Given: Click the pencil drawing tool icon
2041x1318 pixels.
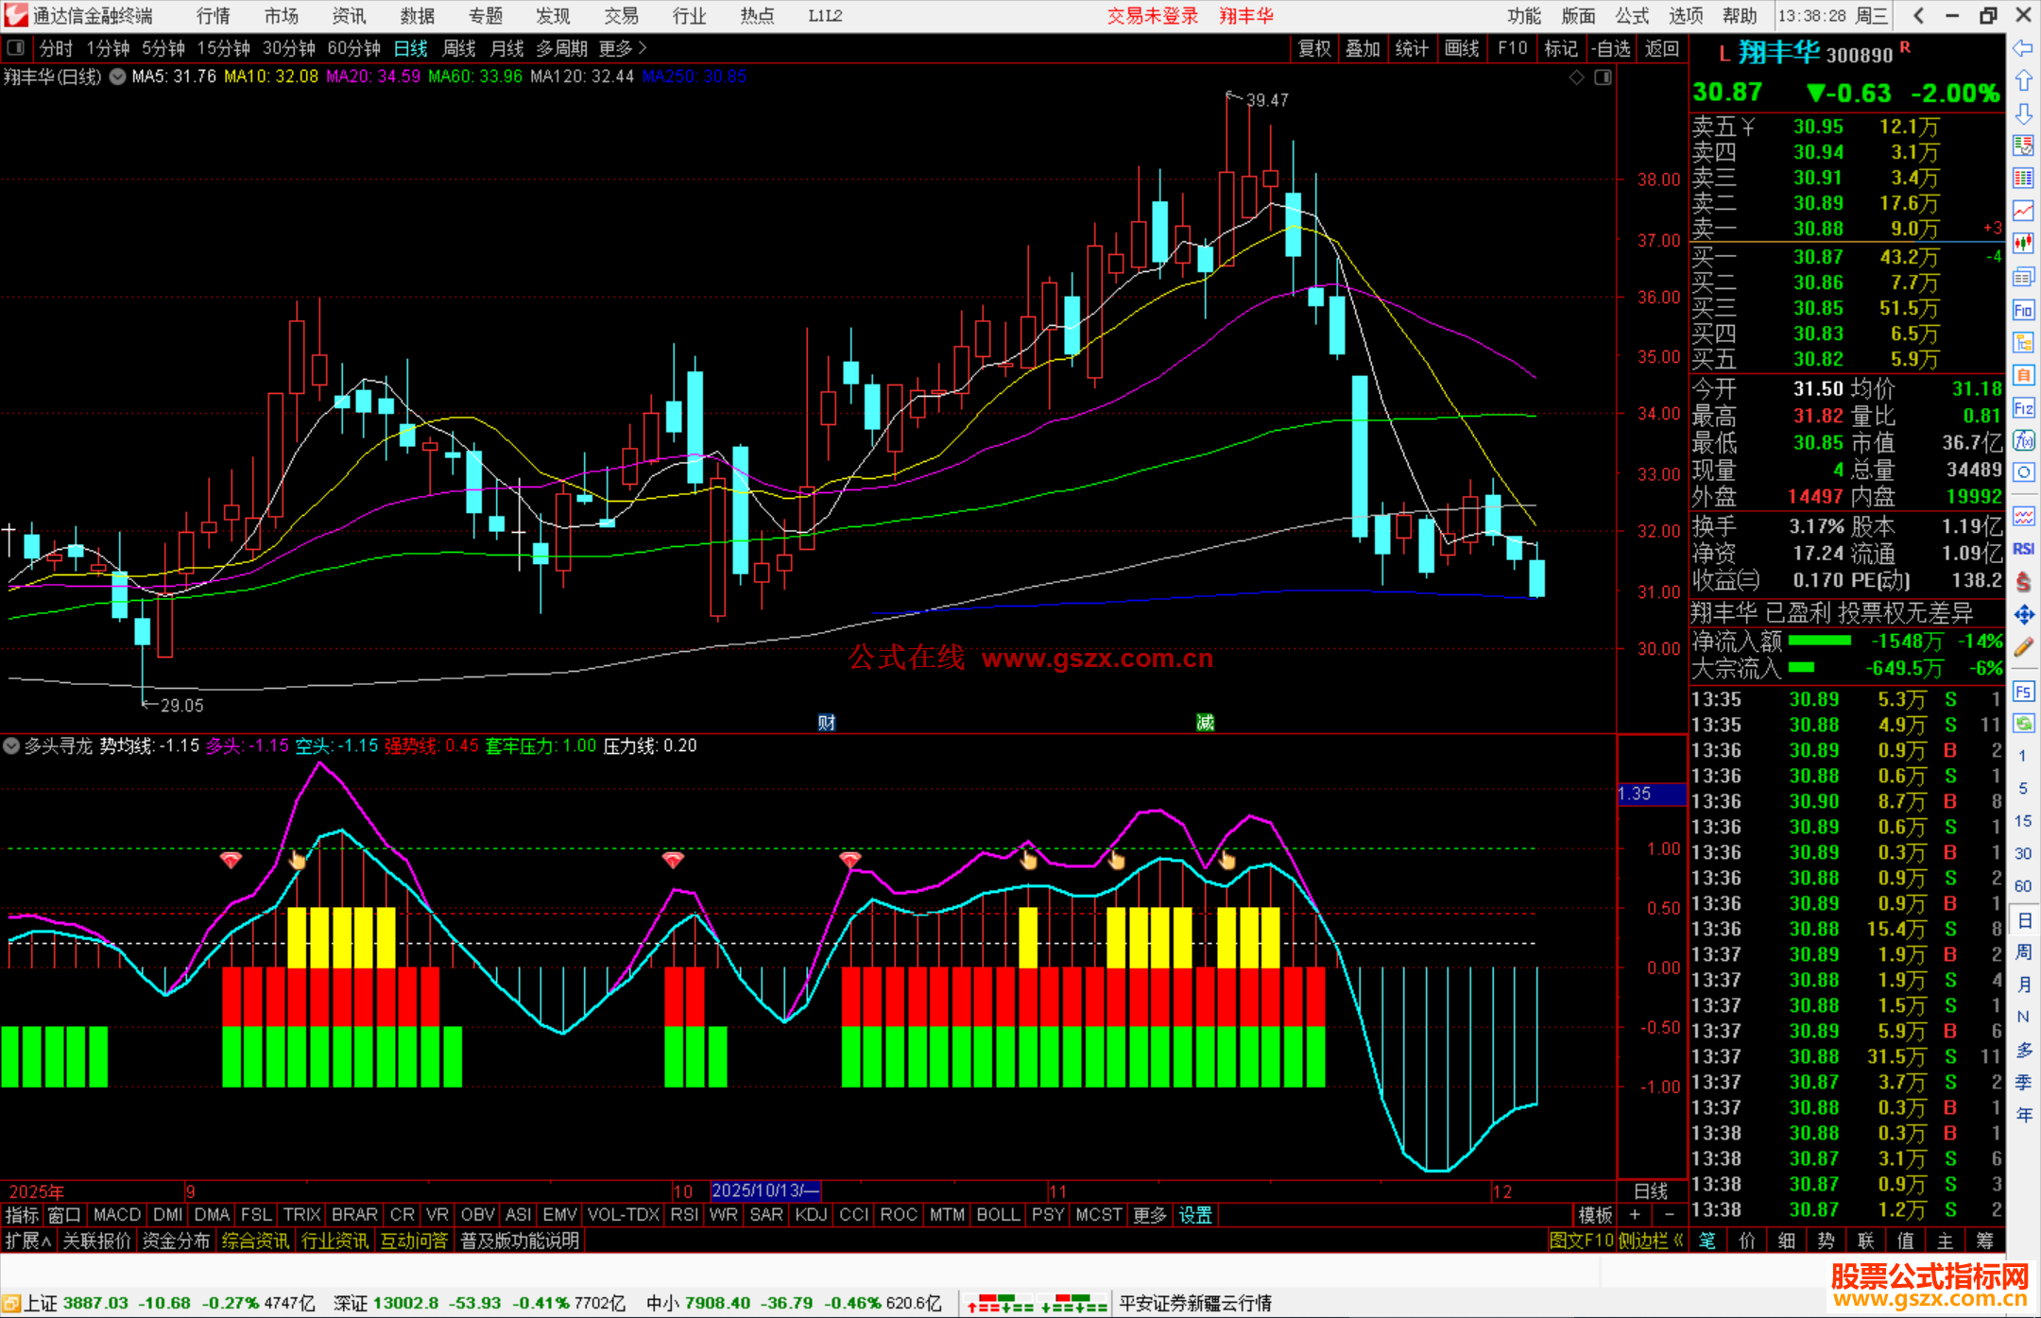Looking at the screenshot, I should coord(2023,647).
